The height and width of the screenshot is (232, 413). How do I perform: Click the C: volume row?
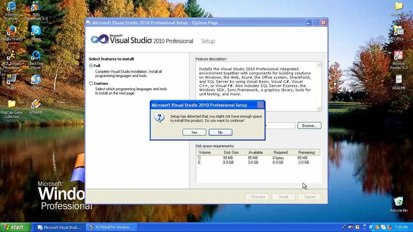pyautogui.click(x=258, y=158)
